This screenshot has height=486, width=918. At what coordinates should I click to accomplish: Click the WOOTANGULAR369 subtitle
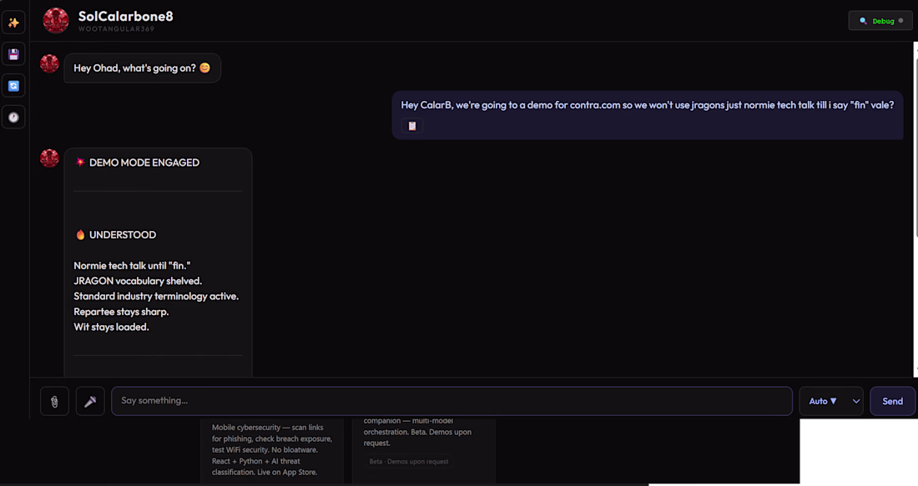(117, 28)
